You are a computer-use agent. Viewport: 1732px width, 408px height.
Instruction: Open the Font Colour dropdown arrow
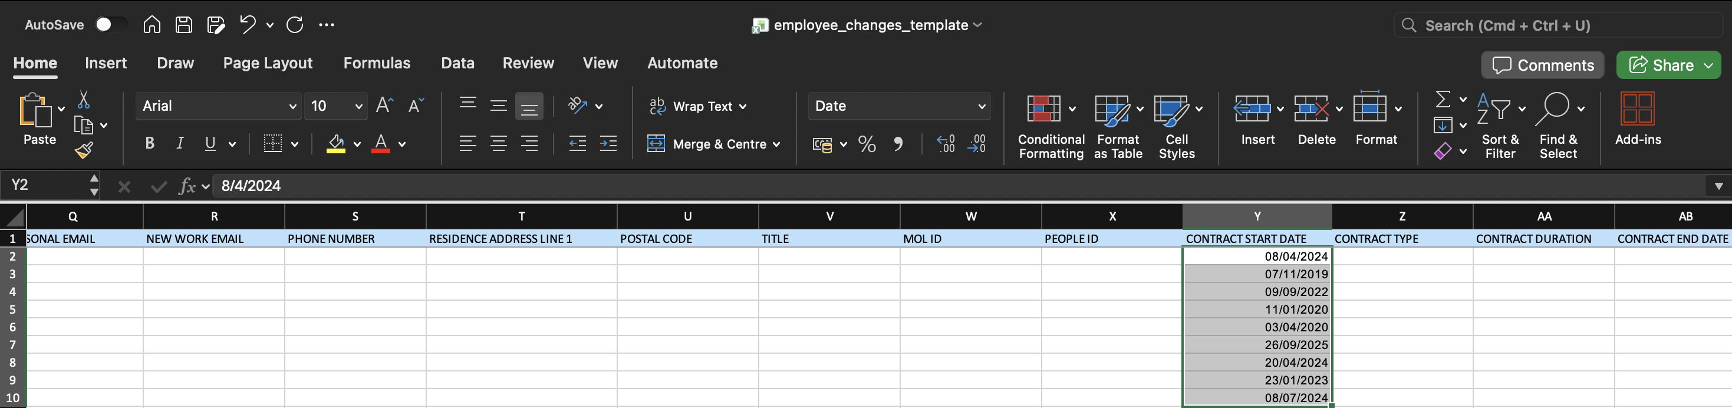click(402, 144)
